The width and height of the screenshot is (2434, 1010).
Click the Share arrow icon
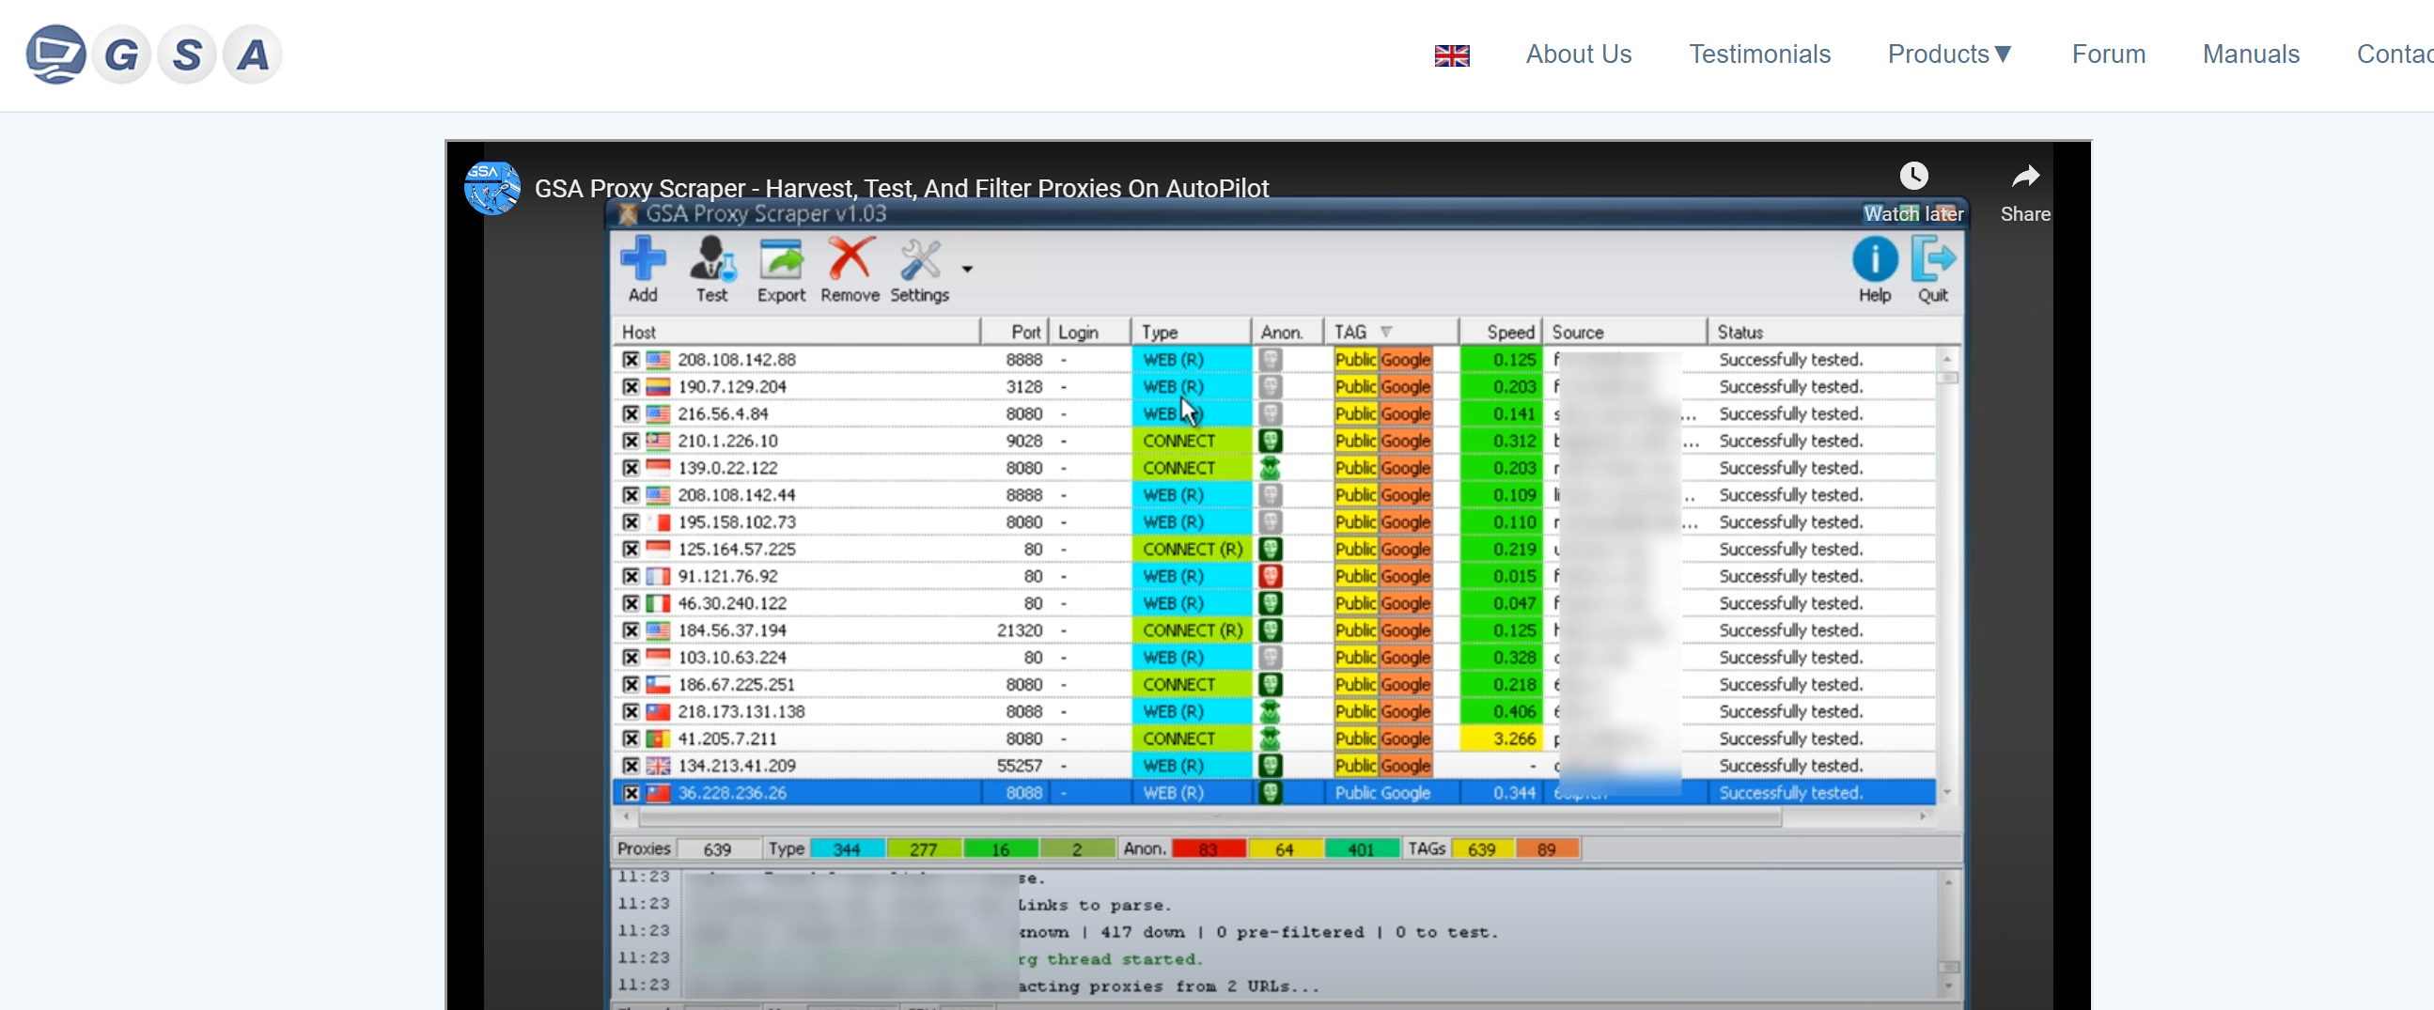pyautogui.click(x=2025, y=176)
